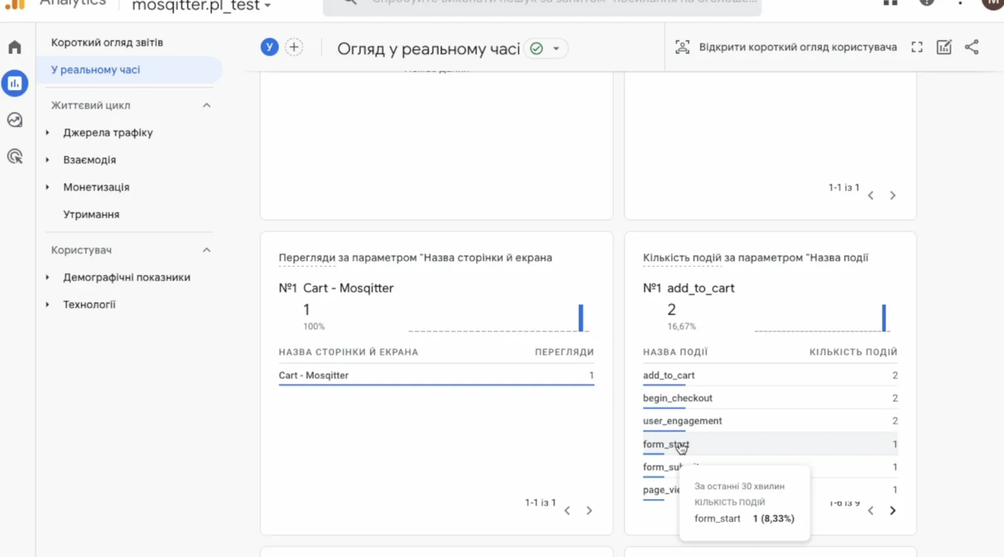This screenshot has height=557, width=1004.
Task: Go to previous page in event count card
Action: [x=870, y=511]
